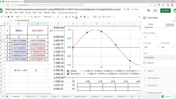Open the More toolbar options ellipsis
This screenshot has width=176, height=99.
[x=114, y=17]
